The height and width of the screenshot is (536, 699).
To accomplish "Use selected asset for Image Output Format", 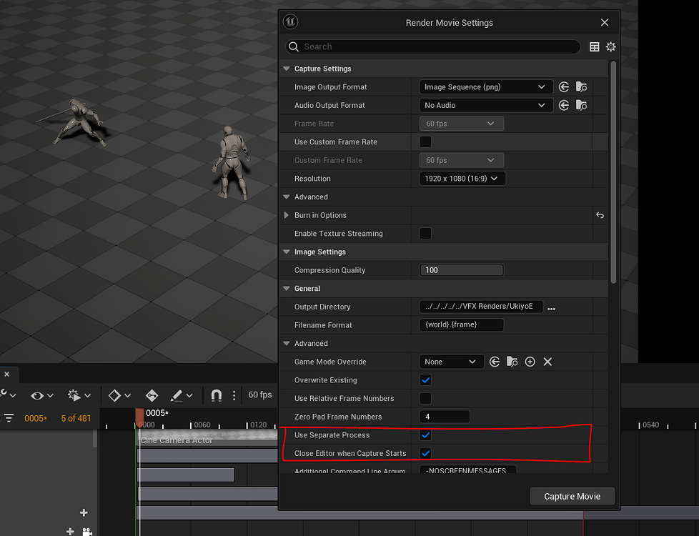I will click(564, 86).
